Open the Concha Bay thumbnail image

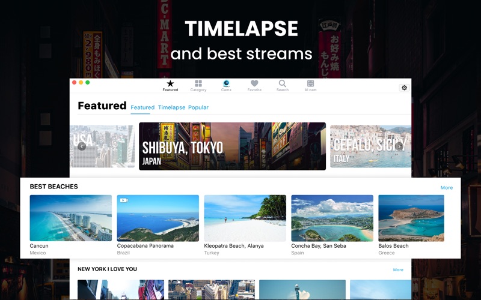pos(332,218)
